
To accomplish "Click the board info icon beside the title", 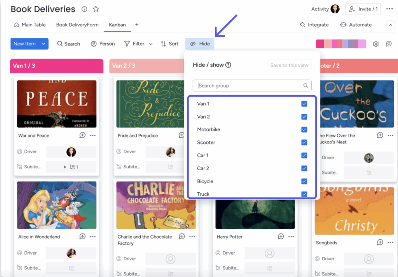I will tap(84, 9).
